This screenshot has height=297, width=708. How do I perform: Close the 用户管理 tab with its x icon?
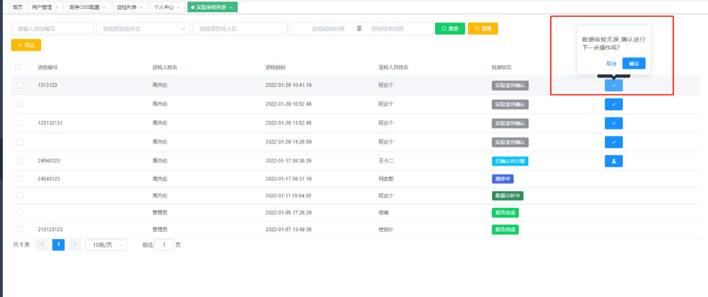point(56,7)
